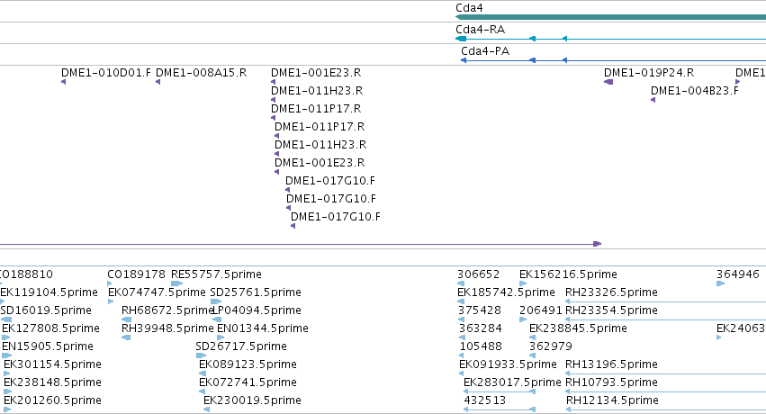
Task: Select the feature labeled 363284
Action: click(481, 328)
